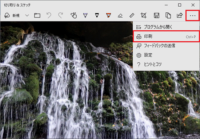Activate the image crop tool
Screen dimensions: 200x139
tap(144, 16)
